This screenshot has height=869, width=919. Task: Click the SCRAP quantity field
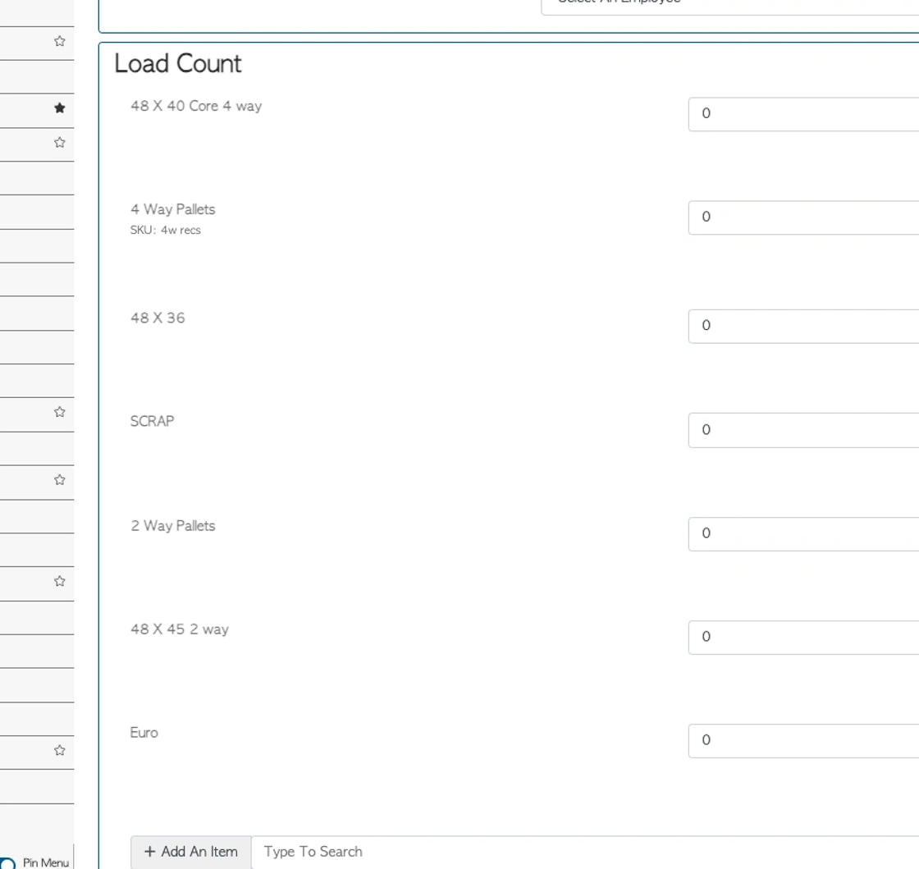[803, 430]
